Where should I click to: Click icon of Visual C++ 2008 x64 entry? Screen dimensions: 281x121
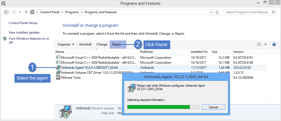58,57
